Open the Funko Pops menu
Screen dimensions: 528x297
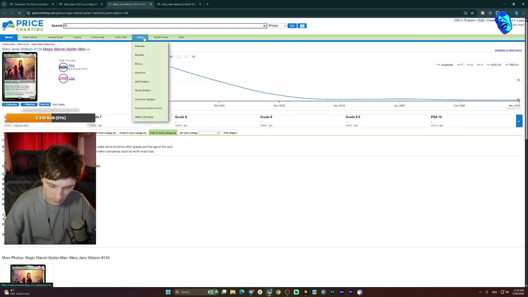(x=98, y=37)
